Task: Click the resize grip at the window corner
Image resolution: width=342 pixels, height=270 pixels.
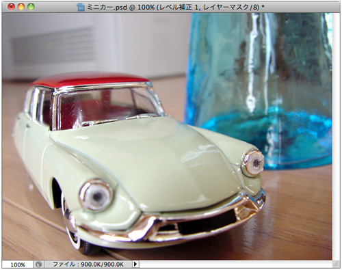Action: click(335, 264)
